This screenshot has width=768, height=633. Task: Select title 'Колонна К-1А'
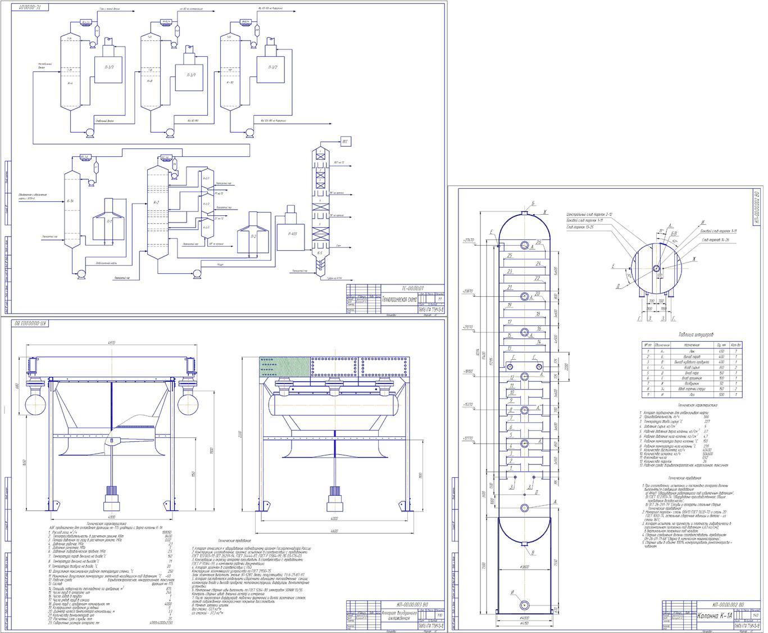715,616
